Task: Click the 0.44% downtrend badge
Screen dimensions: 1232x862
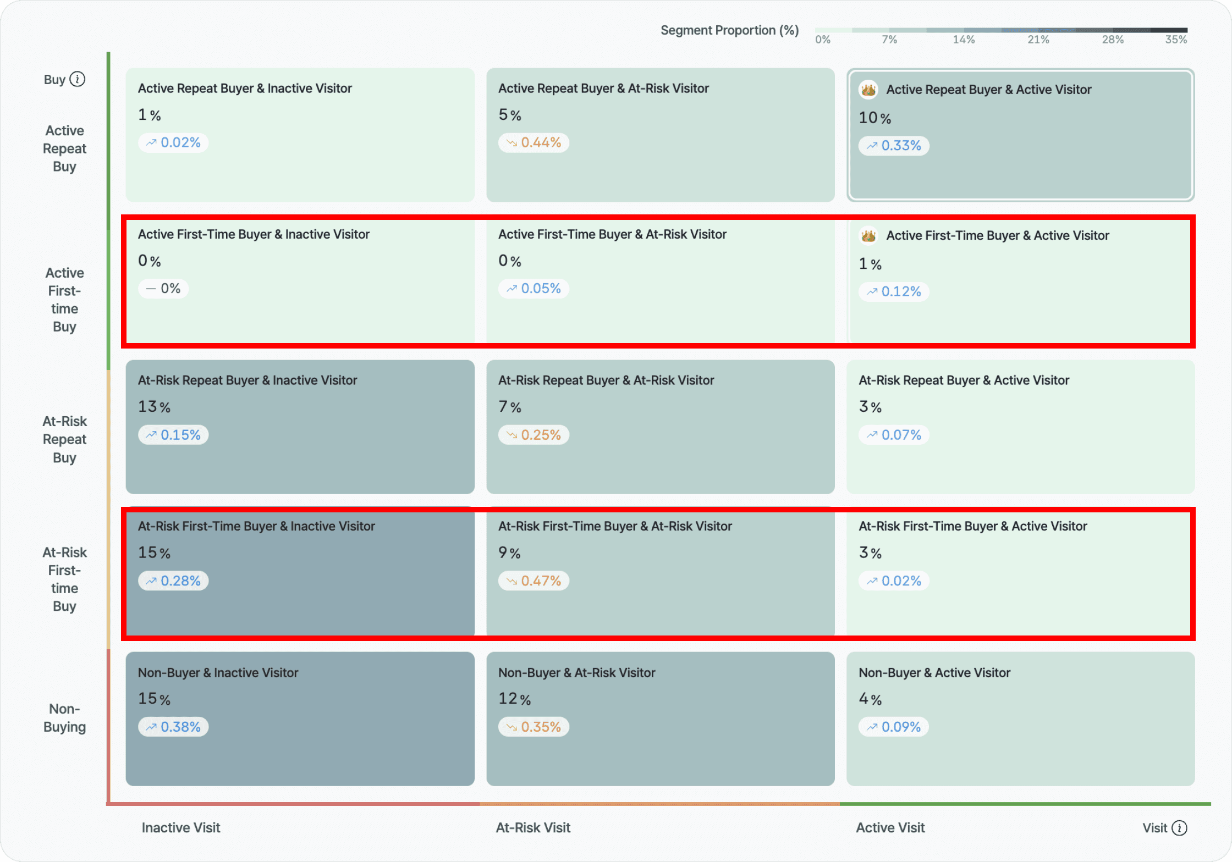Action: tap(533, 143)
